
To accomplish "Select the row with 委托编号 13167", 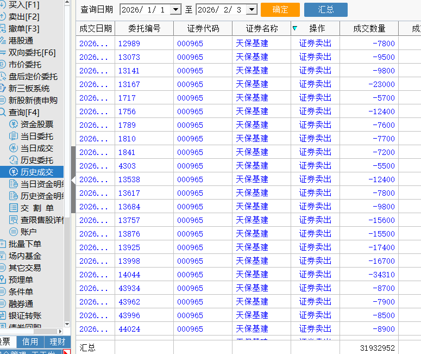I will pos(248,84).
